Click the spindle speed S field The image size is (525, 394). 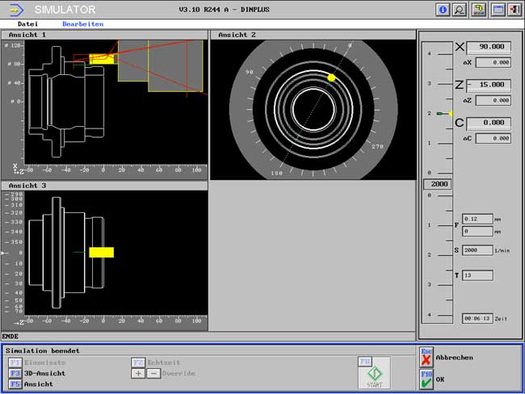tap(477, 250)
